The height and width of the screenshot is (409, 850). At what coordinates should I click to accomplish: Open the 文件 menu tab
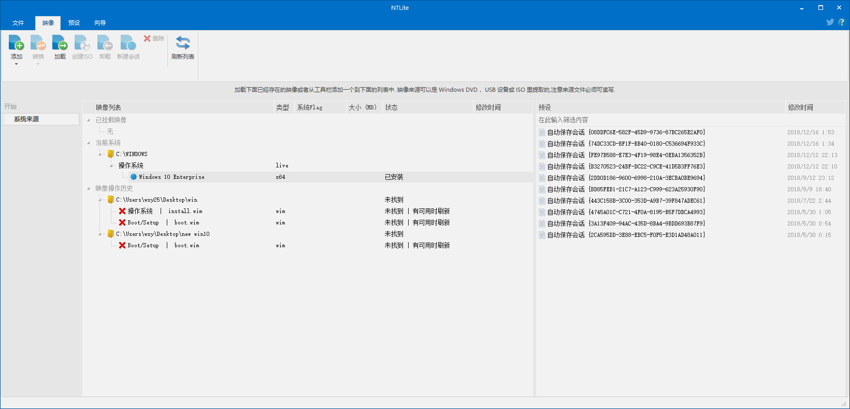click(x=18, y=23)
